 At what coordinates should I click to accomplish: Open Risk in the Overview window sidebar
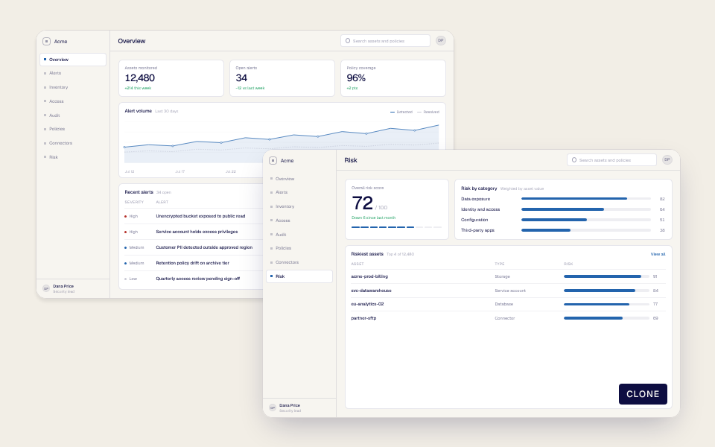click(73, 157)
